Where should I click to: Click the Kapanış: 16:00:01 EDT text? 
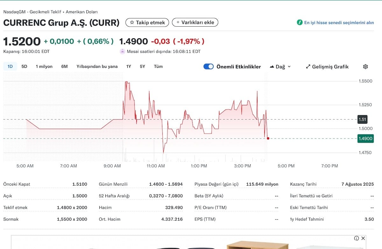pyautogui.click(x=26, y=51)
